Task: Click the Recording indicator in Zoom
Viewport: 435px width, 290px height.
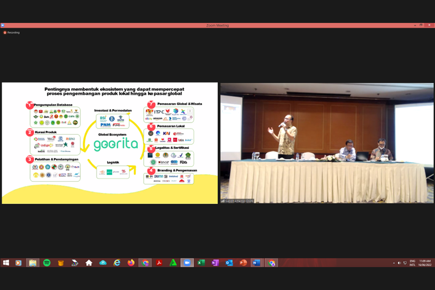Action: click(x=11, y=33)
